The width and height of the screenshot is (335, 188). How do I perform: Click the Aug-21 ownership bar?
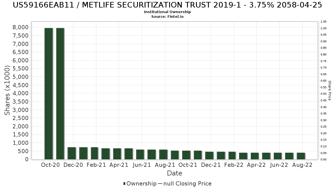tap(163, 154)
